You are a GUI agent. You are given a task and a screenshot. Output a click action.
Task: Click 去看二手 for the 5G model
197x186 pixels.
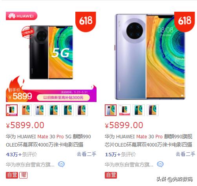(x=86, y=154)
